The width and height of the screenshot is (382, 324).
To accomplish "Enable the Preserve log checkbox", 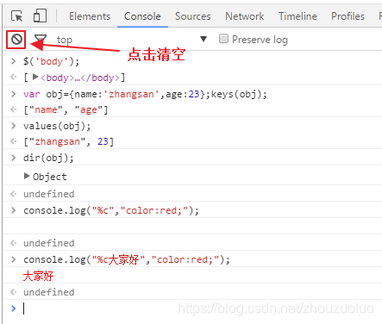I will 223,39.
